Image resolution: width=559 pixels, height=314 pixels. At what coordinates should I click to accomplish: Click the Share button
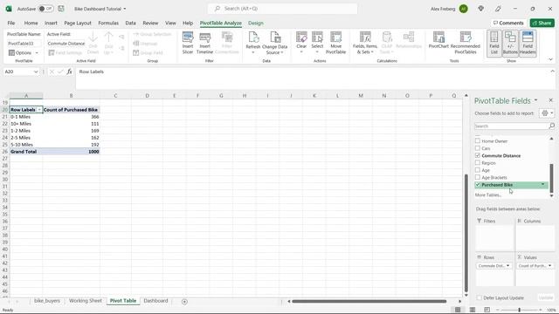[542, 23]
